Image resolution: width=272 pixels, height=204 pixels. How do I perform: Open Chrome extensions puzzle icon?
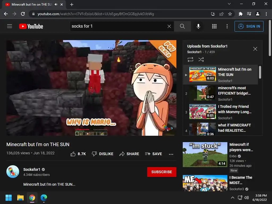(x=240, y=14)
